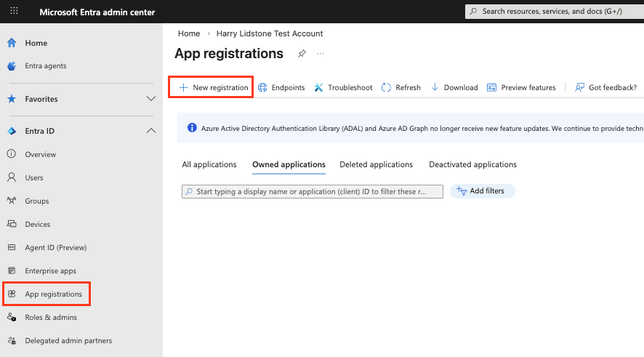This screenshot has width=644, height=357.
Task: Open Preview features
Action: 521,87
